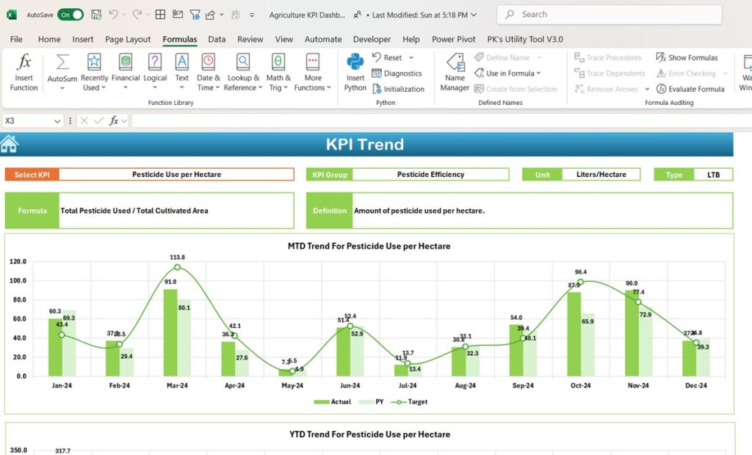Click the formula bar fx icon
The width and height of the screenshot is (752, 455).
point(113,121)
